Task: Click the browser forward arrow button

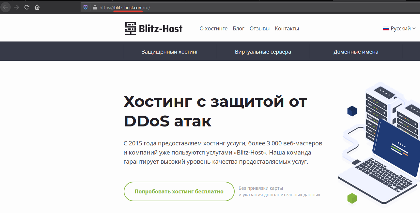Action: (16, 7)
